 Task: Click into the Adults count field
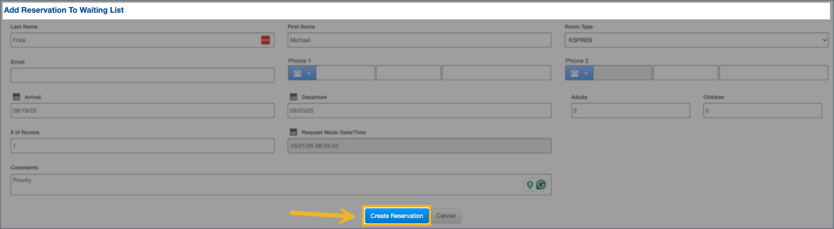tap(630, 111)
